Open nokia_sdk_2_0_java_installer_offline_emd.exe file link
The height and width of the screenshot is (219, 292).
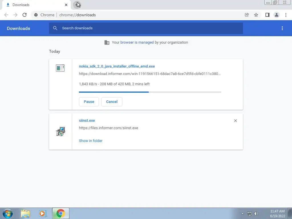pyautogui.click(x=117, y=66)
